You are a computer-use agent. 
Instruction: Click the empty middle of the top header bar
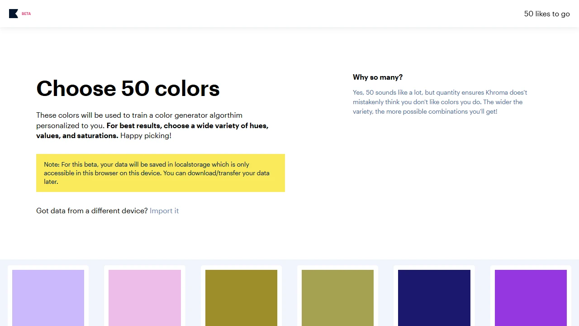click(289, 14)
